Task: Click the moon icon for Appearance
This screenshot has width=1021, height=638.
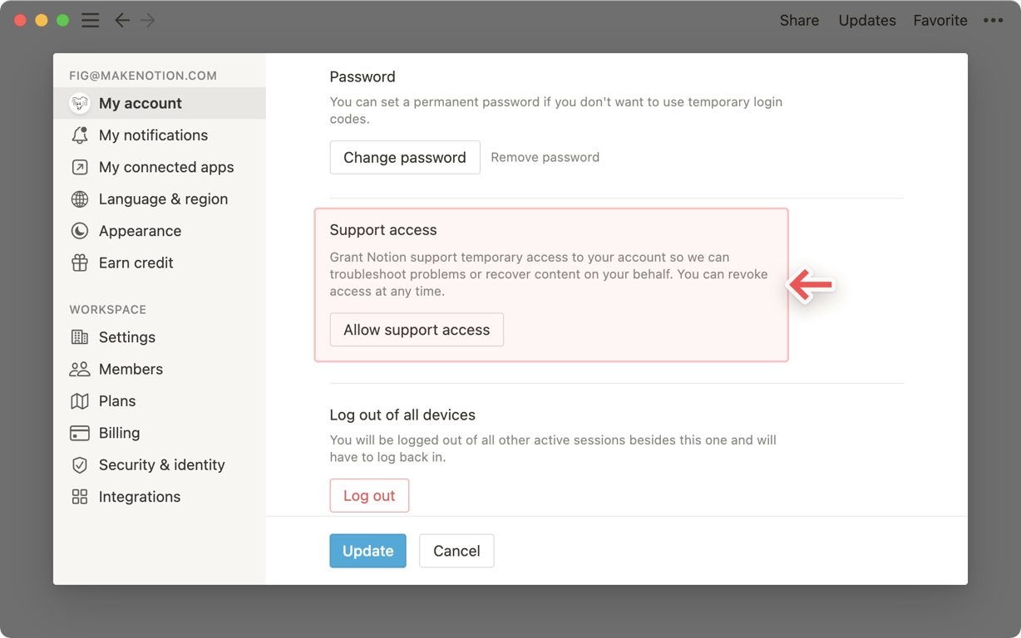Action: point(80,231)
